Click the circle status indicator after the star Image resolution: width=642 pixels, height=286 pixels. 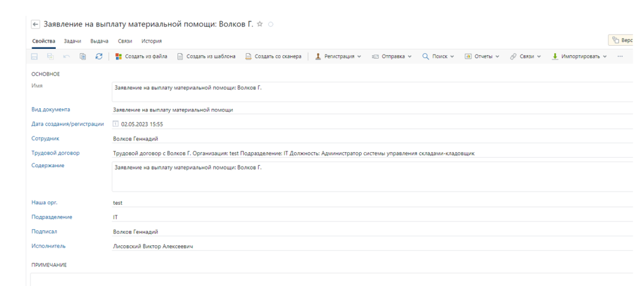tap(270, 24)
